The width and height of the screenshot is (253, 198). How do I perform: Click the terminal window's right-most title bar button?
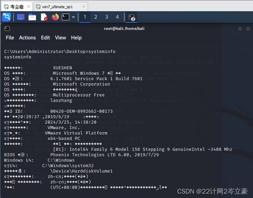click(248, 28)
